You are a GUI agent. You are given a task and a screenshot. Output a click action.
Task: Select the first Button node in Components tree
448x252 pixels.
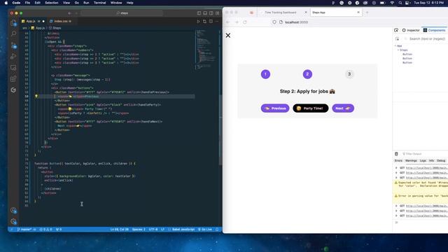407,55
